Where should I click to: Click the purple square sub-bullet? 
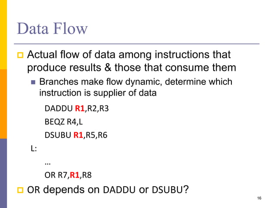click(x=33, y=82)
